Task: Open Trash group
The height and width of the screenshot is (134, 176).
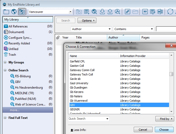Action: pos(28,55)
